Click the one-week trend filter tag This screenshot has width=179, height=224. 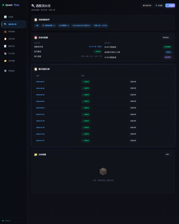coord(48,26)
